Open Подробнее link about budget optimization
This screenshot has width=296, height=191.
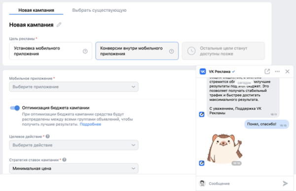point(90,124)
